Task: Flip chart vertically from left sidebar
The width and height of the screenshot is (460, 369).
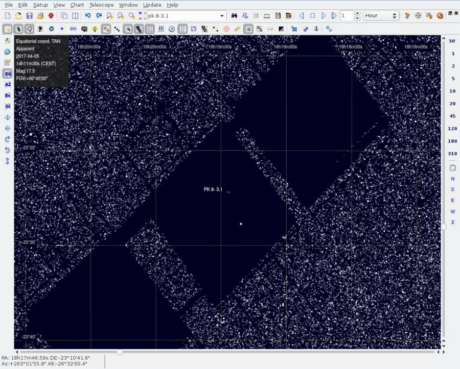Action: [8, 128]
